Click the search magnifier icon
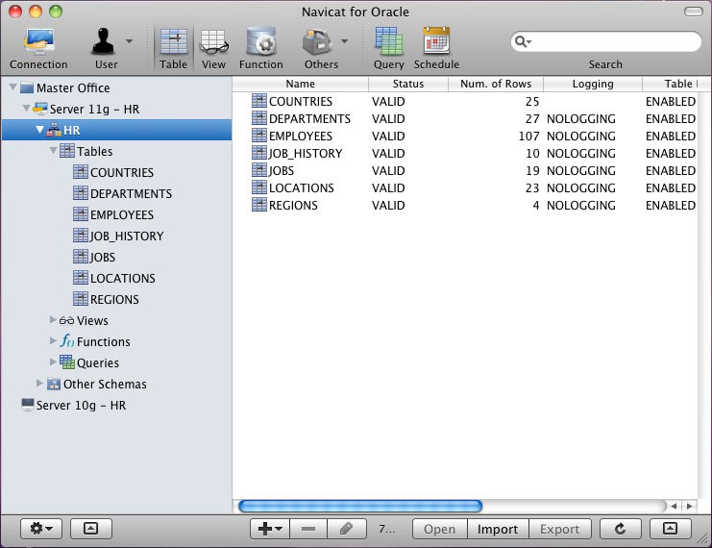 click(522, 41)
